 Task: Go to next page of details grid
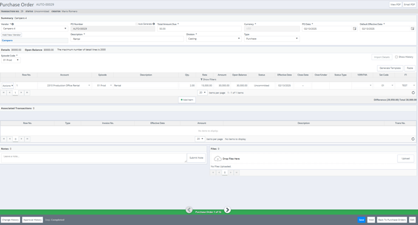click(x=21, y=92)
